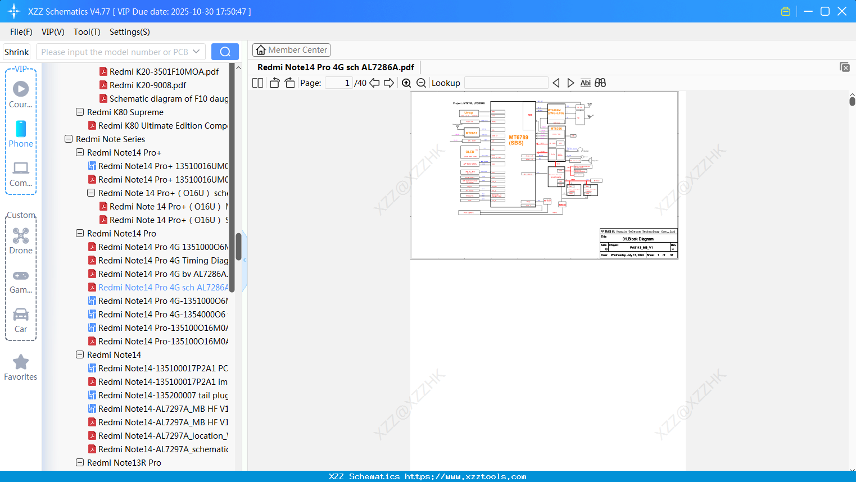Select the Redmi Note14 Pro 4G sch AL7286A.pdf tab
856x482 pixels.
pos(336,67)
